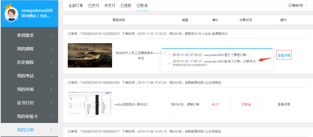Expand the 参训需求 chevron arrow

pos(51,35)
